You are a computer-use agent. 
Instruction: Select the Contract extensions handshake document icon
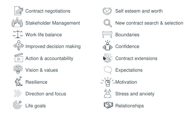107,58
